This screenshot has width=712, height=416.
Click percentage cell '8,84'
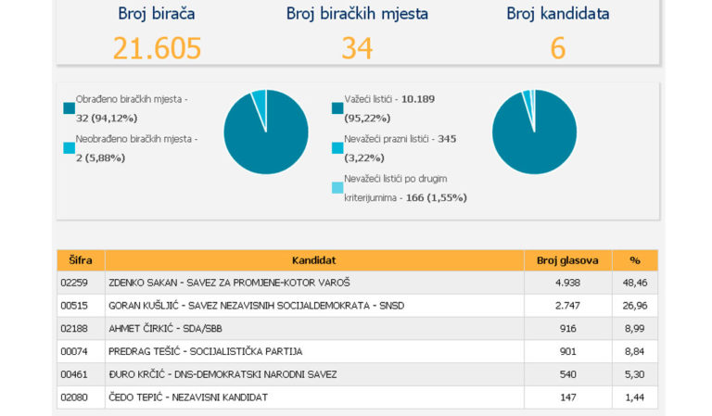coord(635,351)
